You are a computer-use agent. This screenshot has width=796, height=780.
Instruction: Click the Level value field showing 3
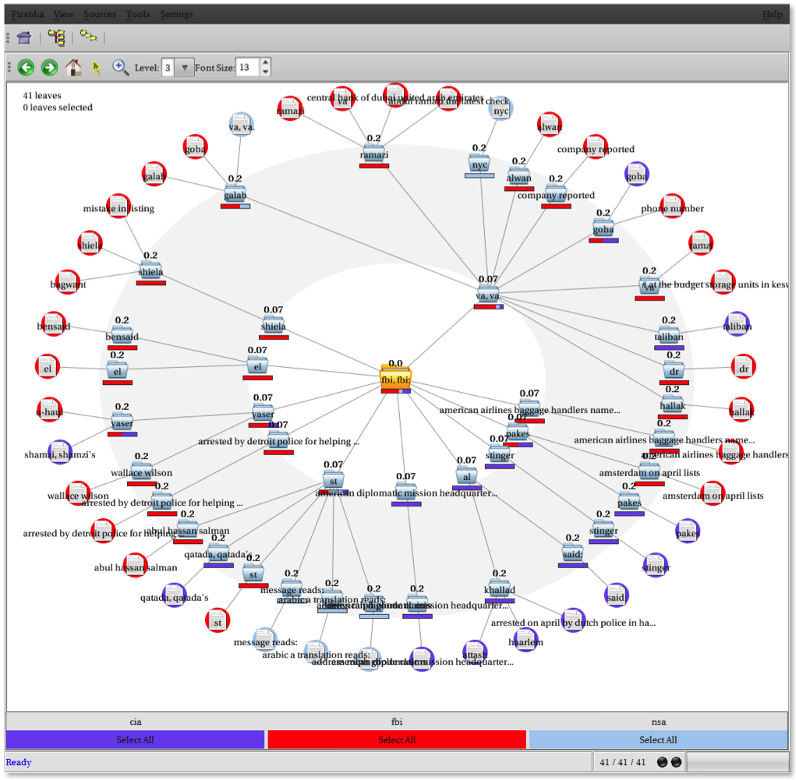(x=168, y=68)
